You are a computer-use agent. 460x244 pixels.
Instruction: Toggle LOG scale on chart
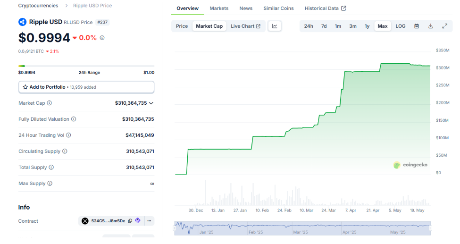pos(401,26)
